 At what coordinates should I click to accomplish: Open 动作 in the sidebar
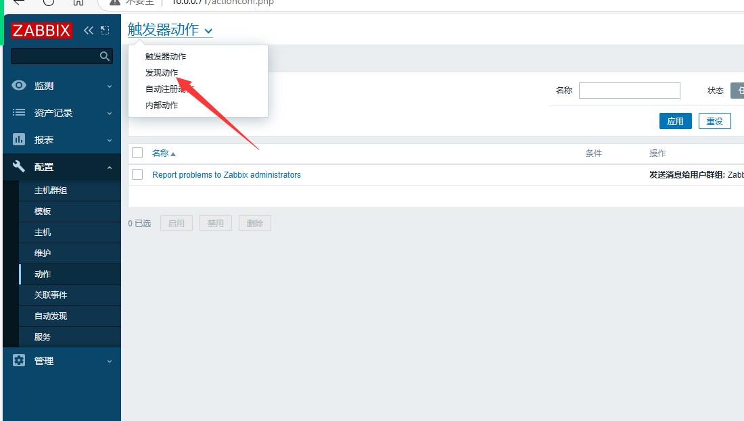[x=70, y=274]
